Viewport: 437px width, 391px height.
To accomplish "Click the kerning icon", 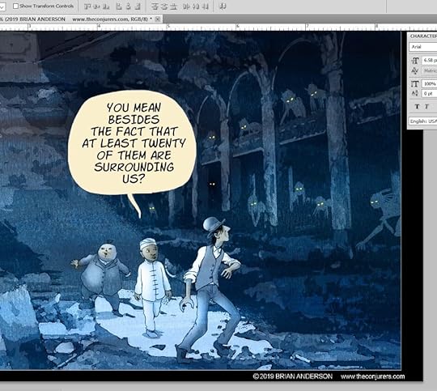I will tap(415, 71).
